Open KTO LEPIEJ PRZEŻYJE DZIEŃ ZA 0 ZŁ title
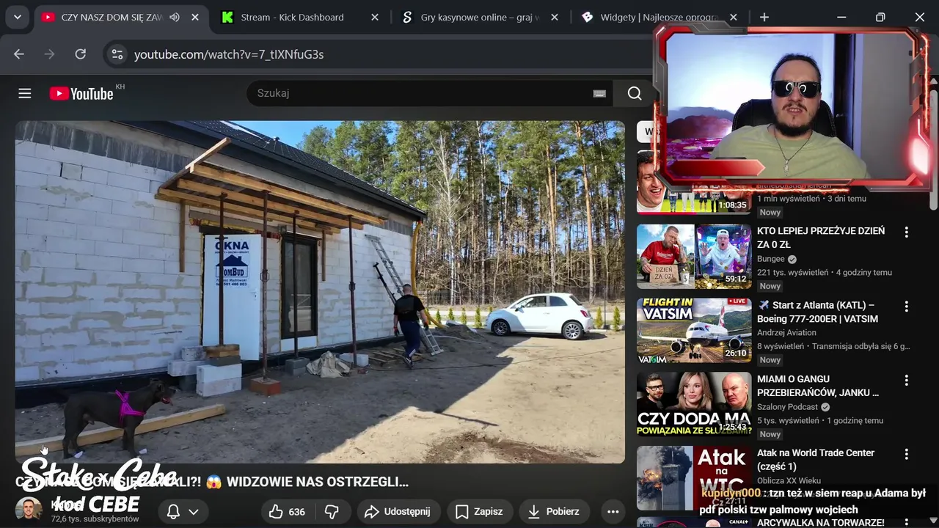 pos(821,238)
